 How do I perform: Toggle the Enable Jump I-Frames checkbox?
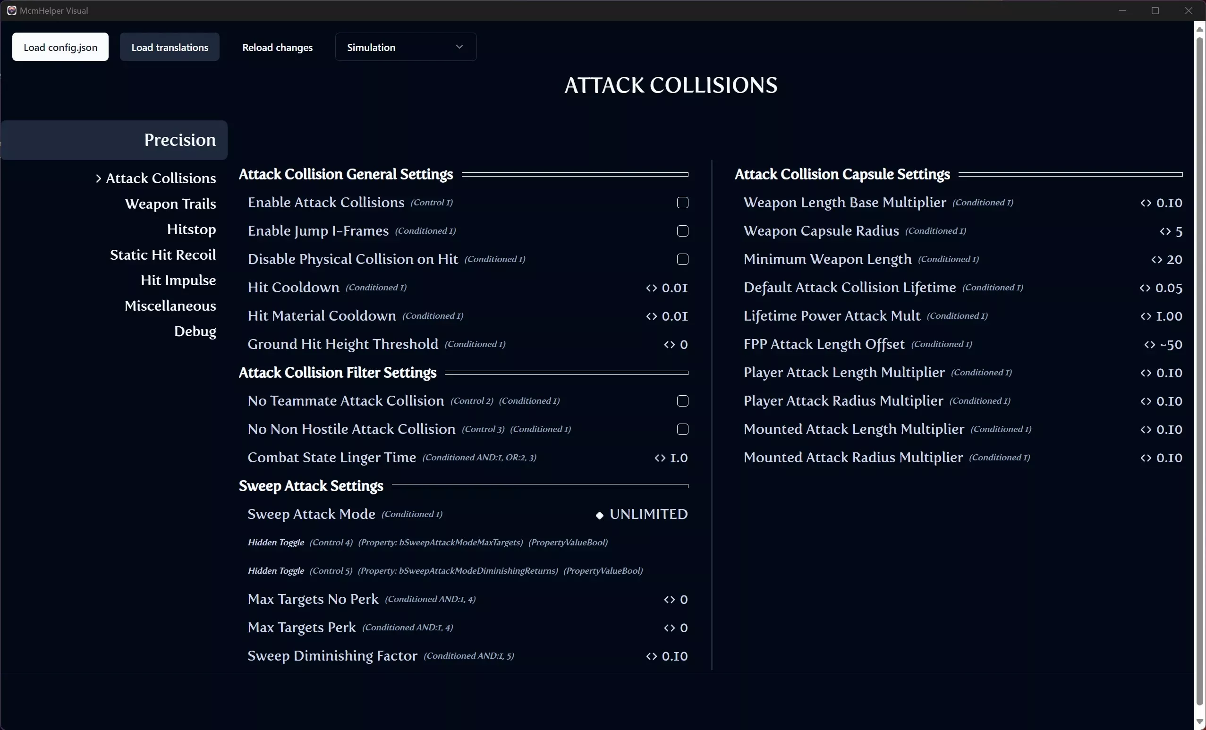[683, 231]
